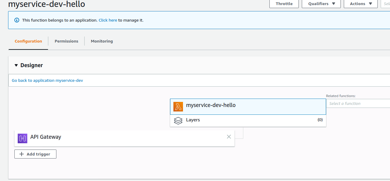Click the Throttle button
Screen dimensions: 390x181
pyautogui.click(x=284, y=4)
